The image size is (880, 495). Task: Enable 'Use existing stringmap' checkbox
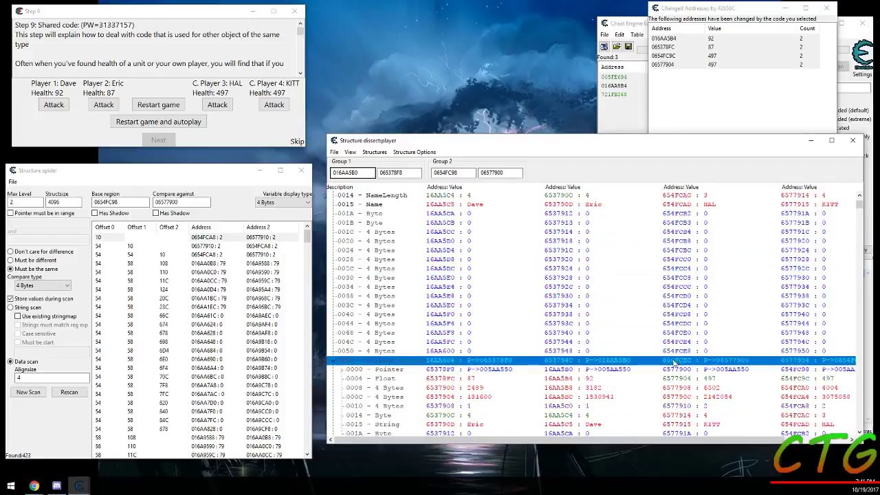tap(18, 316)
